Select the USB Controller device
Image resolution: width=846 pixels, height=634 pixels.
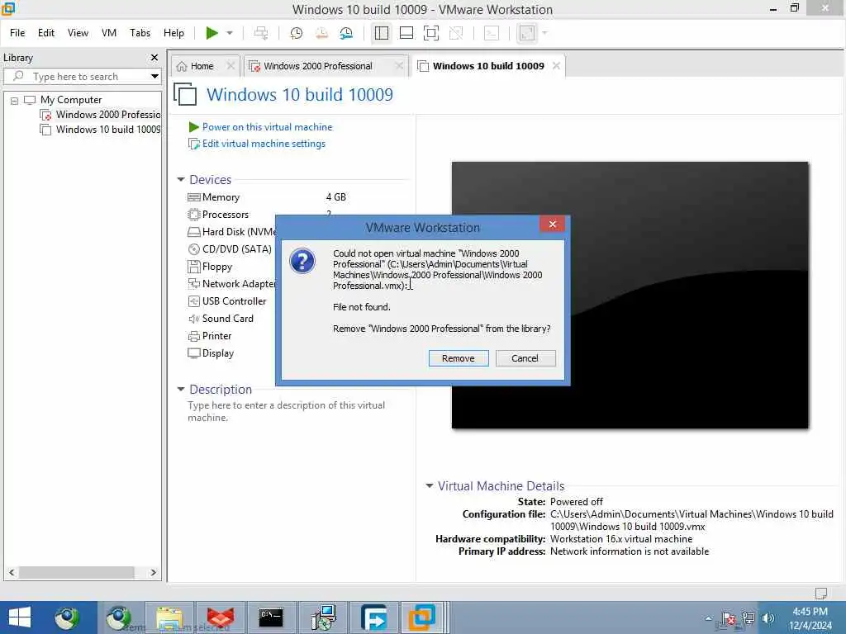(x=234, y=301)
